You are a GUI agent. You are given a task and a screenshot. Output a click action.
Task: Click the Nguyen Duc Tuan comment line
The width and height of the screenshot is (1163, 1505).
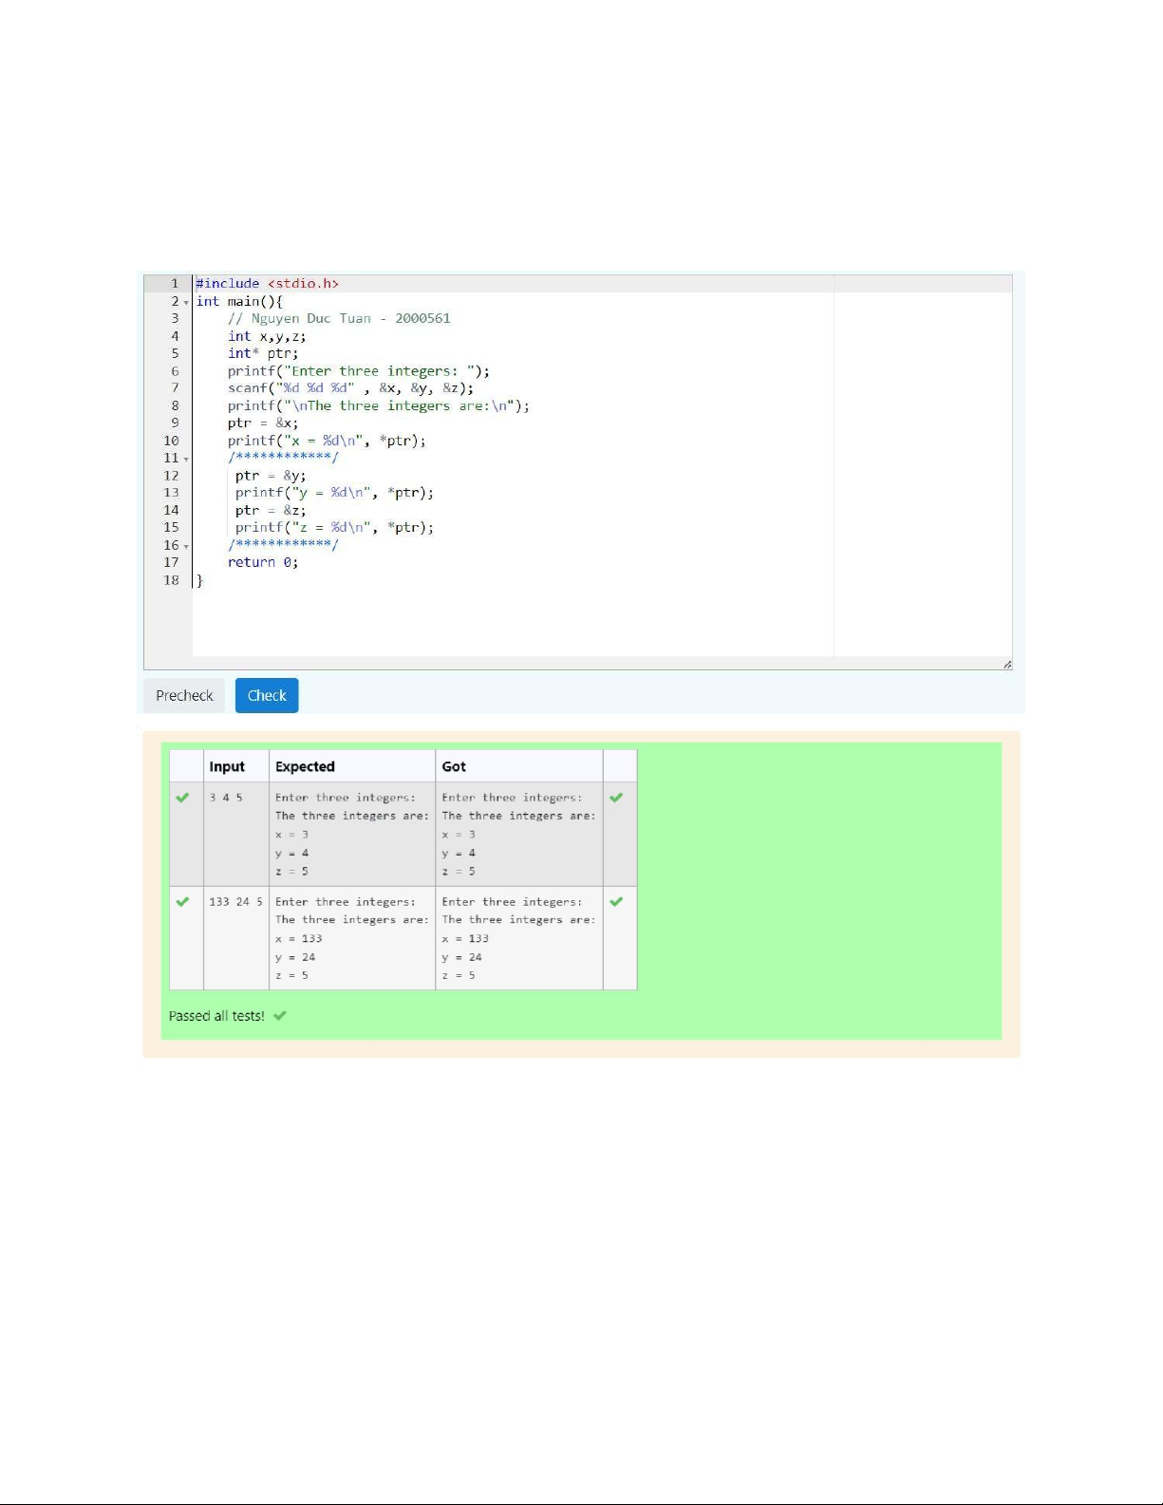(x=339, y=319)
